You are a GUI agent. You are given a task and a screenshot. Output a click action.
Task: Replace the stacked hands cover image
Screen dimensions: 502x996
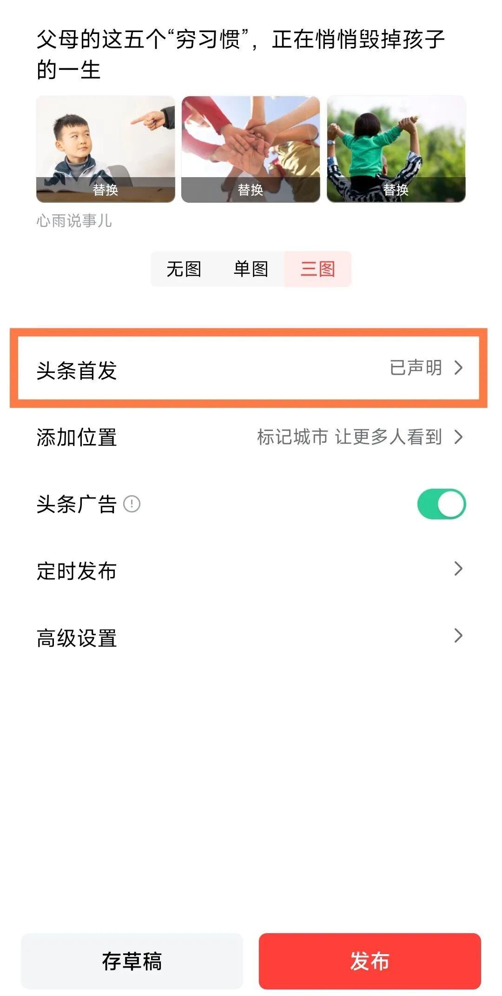(x=251, y=190)
